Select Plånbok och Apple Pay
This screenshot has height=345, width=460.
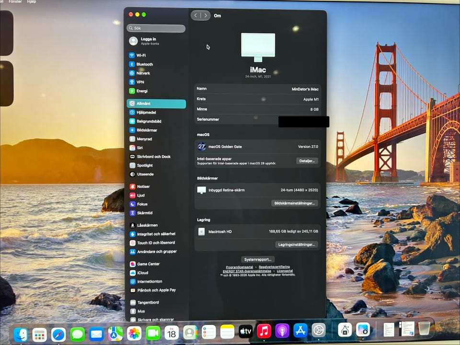156,290
